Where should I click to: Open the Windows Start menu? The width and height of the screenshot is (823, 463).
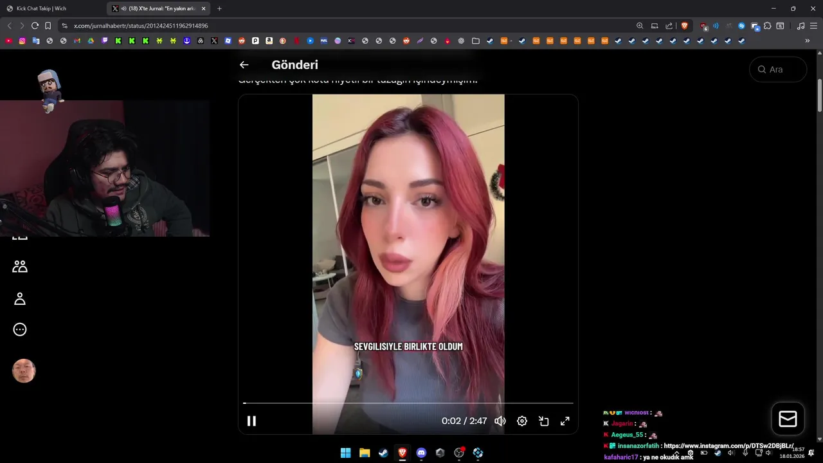point(345,453)
